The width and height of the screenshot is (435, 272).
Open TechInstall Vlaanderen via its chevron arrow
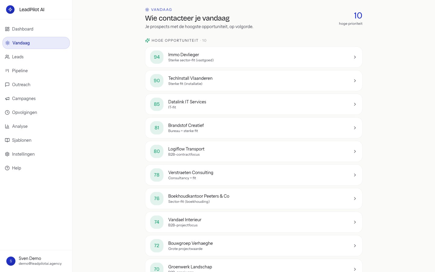point(355,81)
